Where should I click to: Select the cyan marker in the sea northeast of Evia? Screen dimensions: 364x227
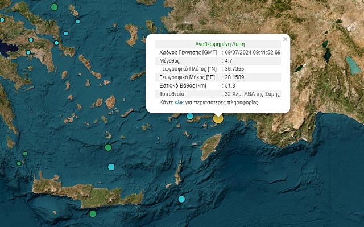click(x=66, y=34)
